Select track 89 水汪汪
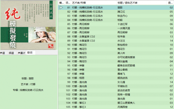The width and height of the screenshot is (174, 109). 116,41
